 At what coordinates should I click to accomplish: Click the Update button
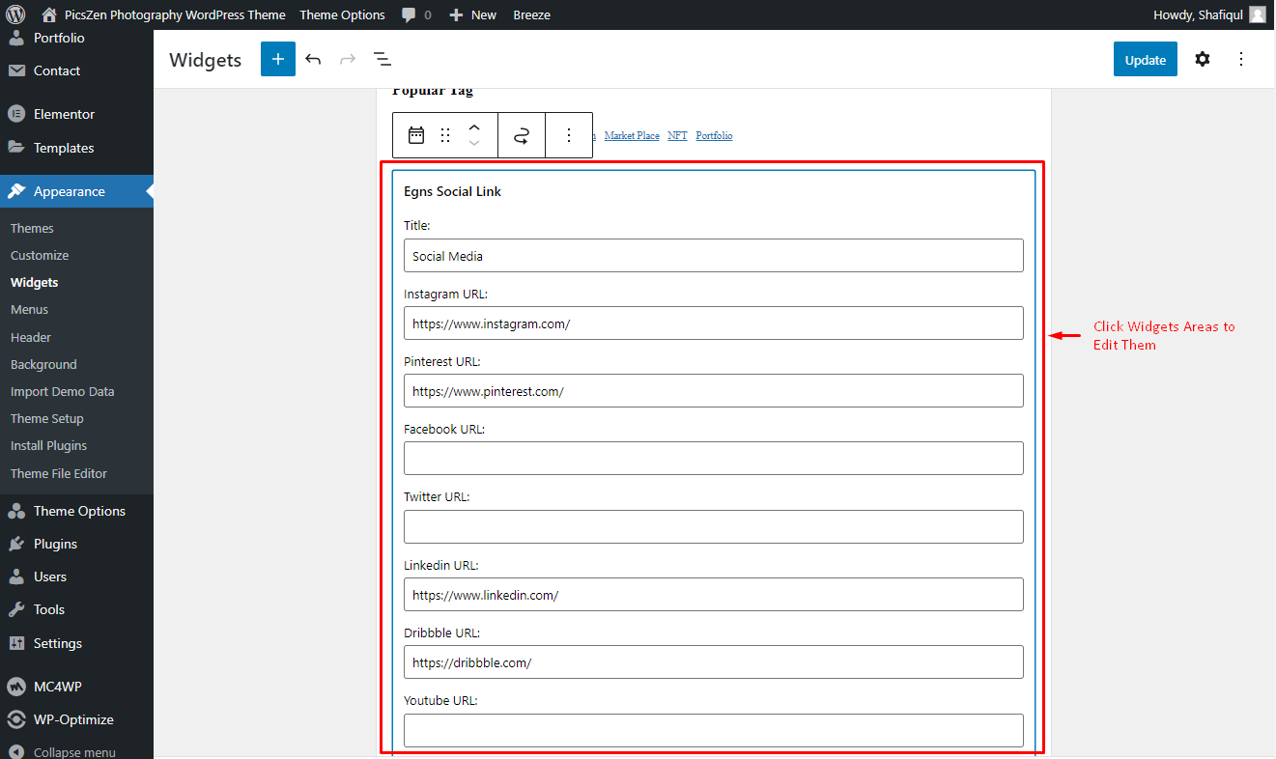[x=1146, y=59]
